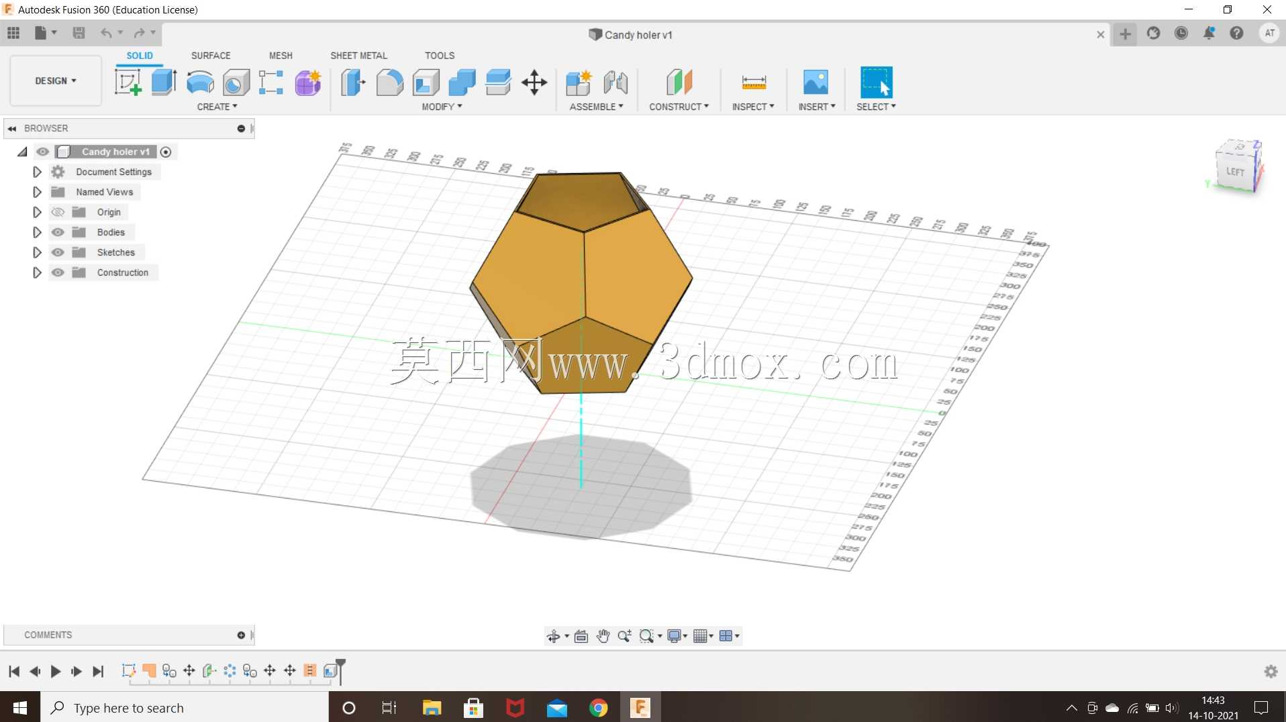The image size is (1286, 722).
Task: Activate the Candy holer v1 radio button
Action: tap(166, 152)
